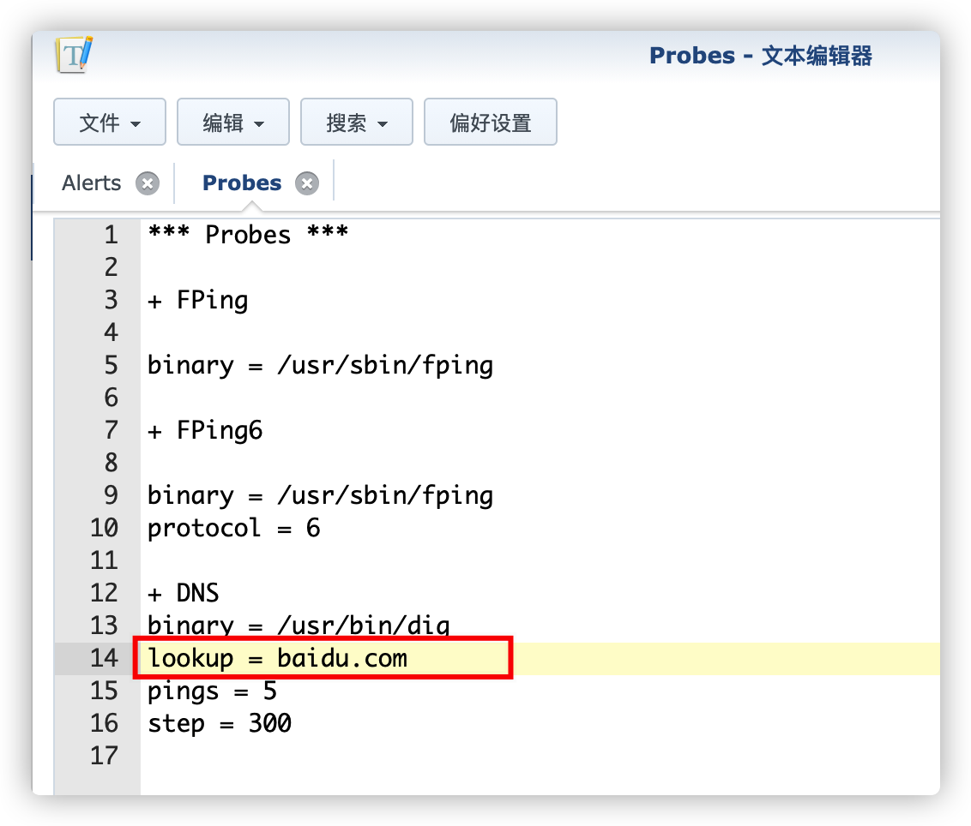Image resolution: width=971 pixels, height=826 pixels.
Task: Click the '+ FPing6' section line
Action: tap(205, 430)
